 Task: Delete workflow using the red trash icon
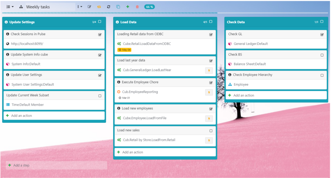coord(137,7)
